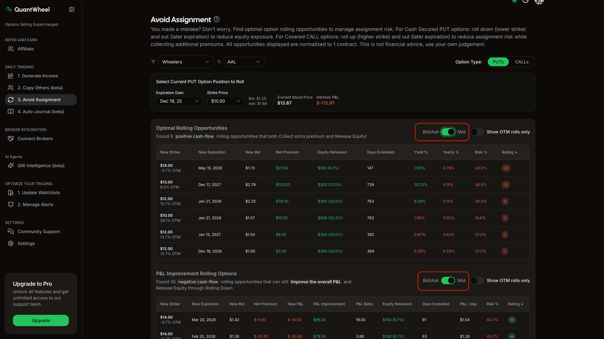
Task: Click the Copy Others people icon
Action: click(x=10, y=88)
